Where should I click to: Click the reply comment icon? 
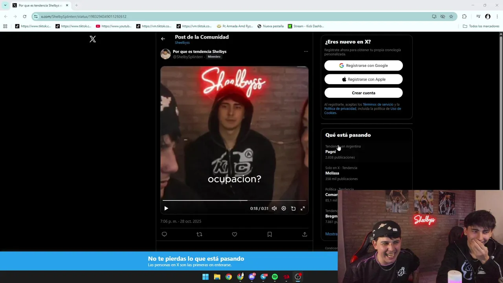(164, 234)
